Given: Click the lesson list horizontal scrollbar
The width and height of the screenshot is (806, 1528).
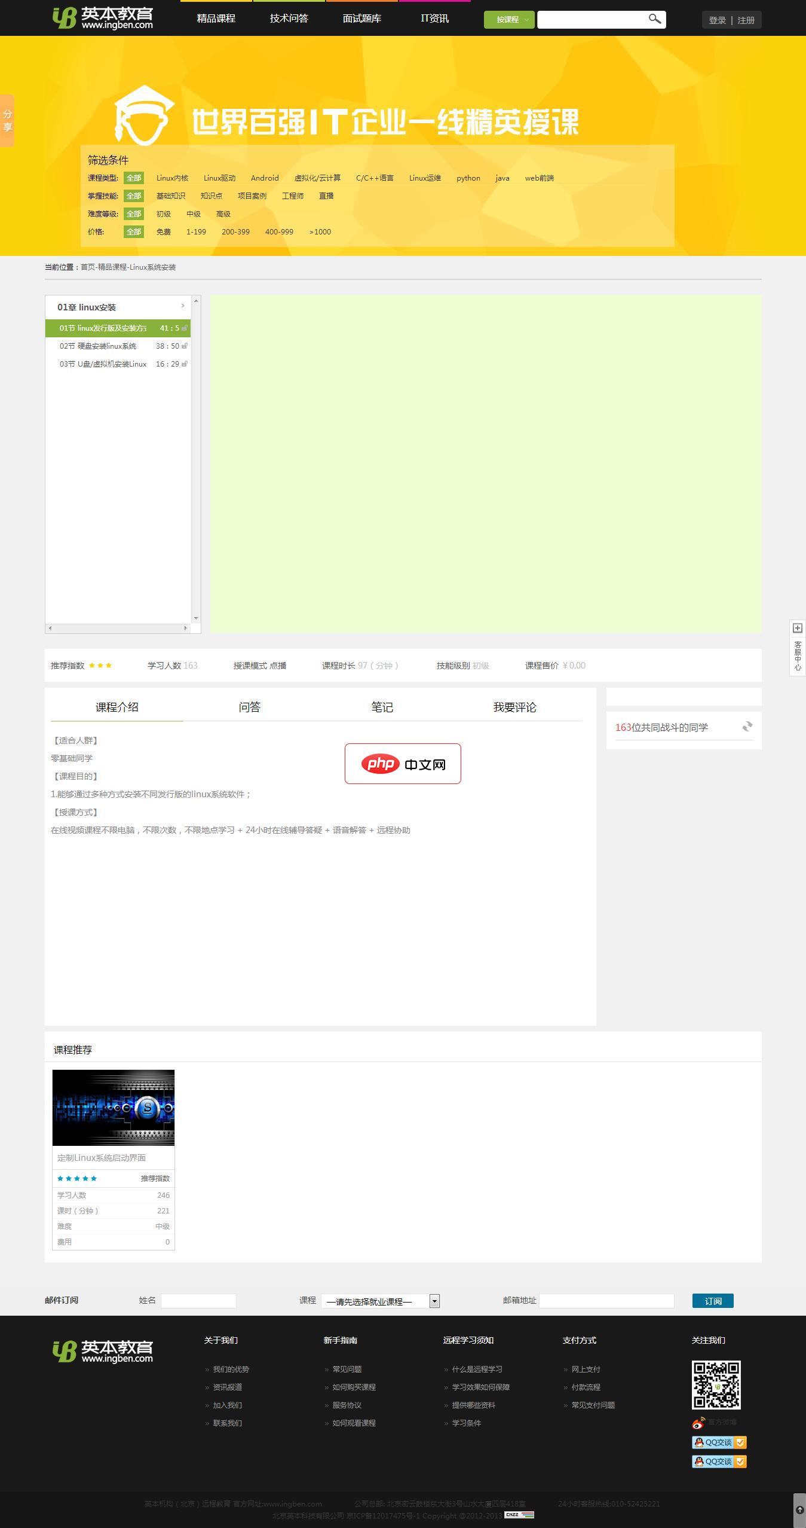Looking at the screenshot, I should [x=118, y=628].
